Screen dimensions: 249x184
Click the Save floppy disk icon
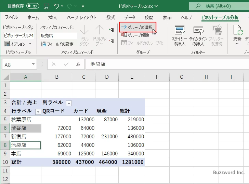(47, 6)
